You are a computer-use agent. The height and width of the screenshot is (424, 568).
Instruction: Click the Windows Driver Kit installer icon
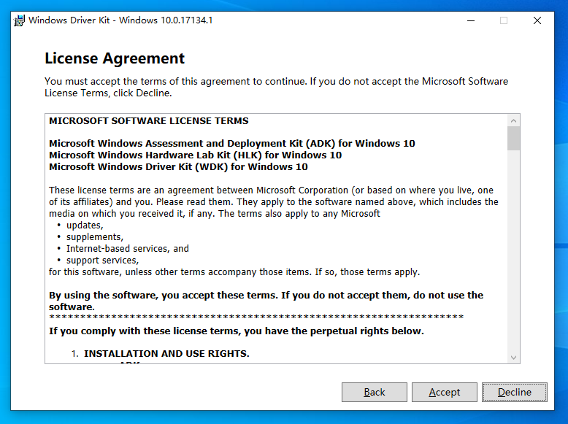coord(19,20)
